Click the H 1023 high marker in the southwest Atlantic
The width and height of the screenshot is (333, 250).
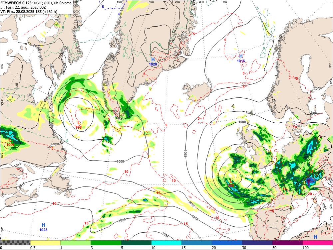43,227
